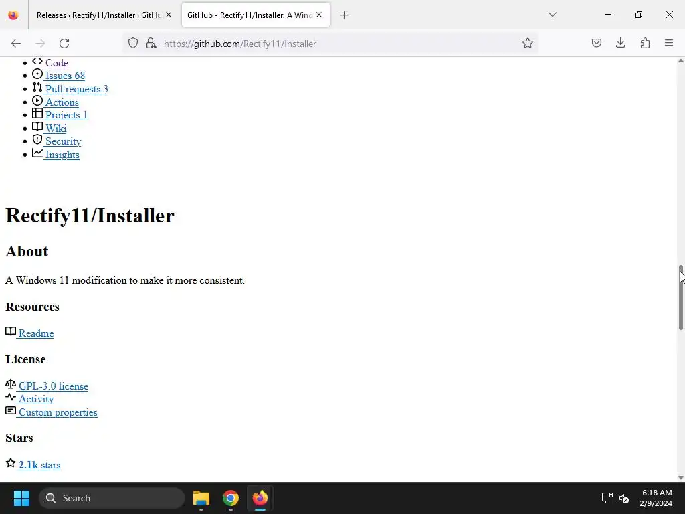Click the Activity pulse icon
The image size is (685, 514).
[11, 398]
